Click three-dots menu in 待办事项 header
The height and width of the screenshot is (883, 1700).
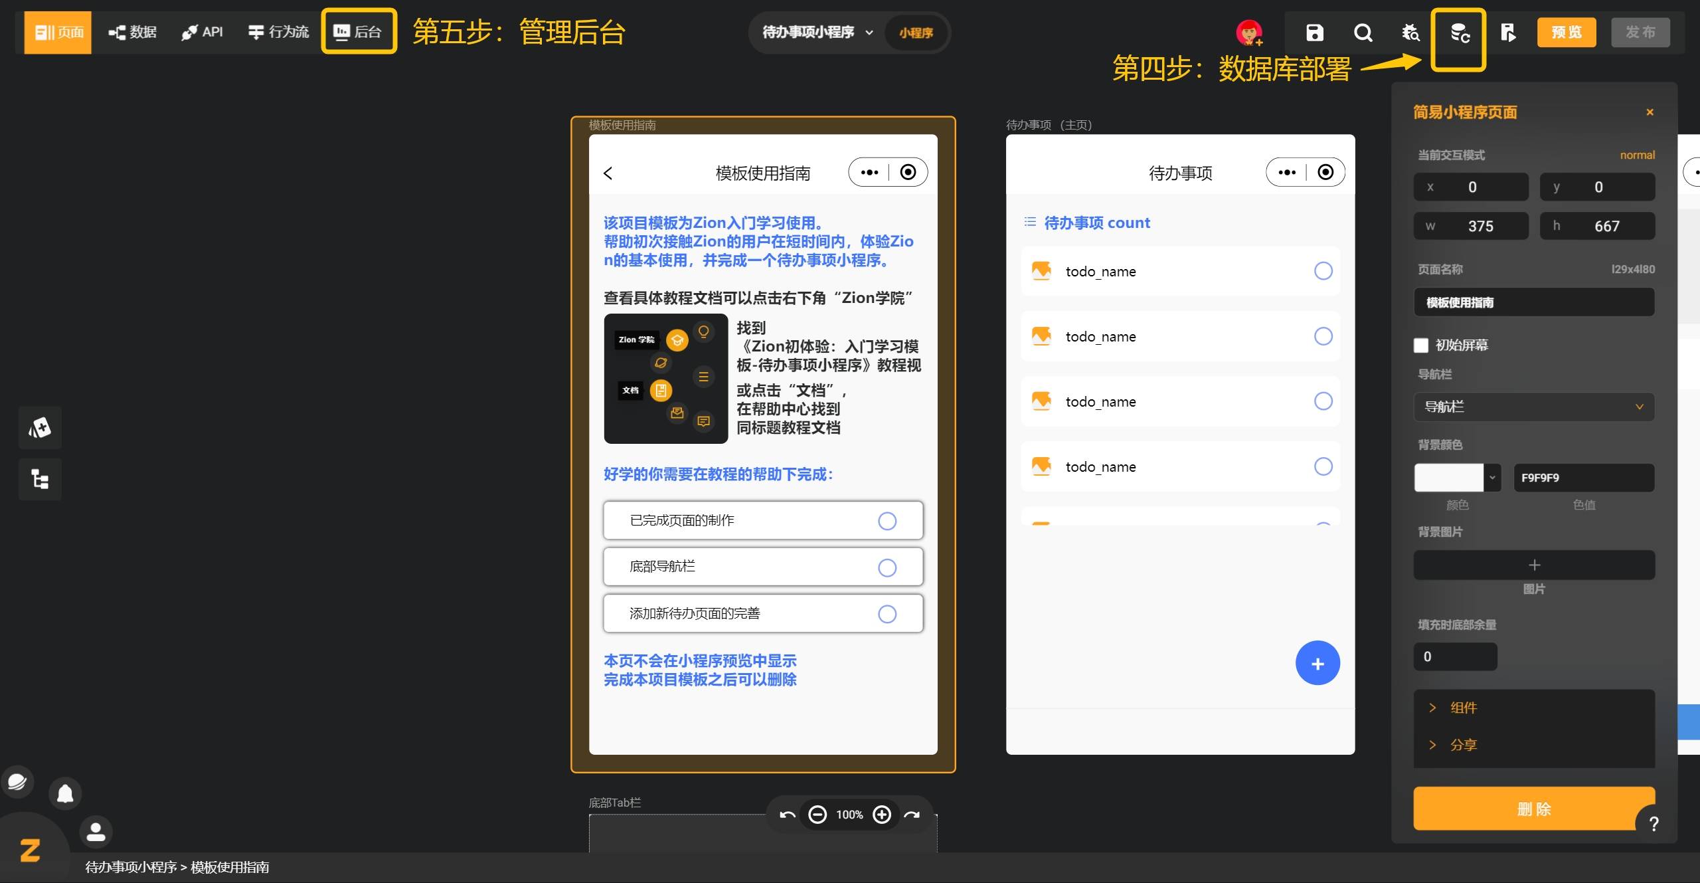pos(1286,173)
